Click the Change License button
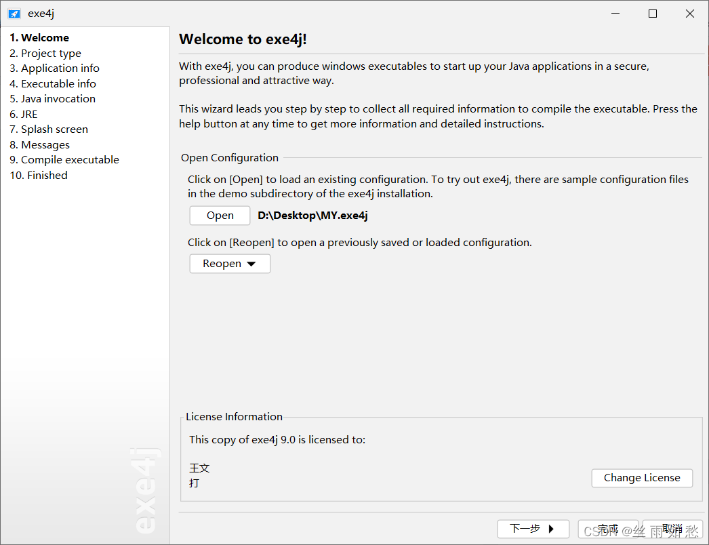Viewport: 709px width, 545px height. pos(642,478)
